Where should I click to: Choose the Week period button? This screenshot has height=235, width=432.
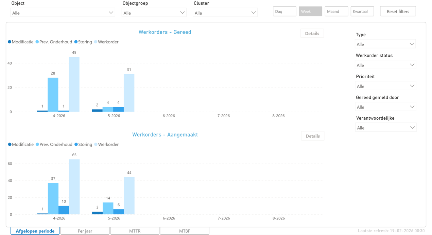[x=310, y=12]
